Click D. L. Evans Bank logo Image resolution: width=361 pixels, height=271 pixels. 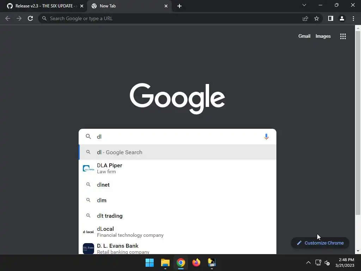pos(88,249)
